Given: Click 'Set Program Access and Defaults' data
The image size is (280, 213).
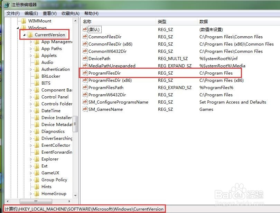Looking at the screenshot, I should pos(233,102).
